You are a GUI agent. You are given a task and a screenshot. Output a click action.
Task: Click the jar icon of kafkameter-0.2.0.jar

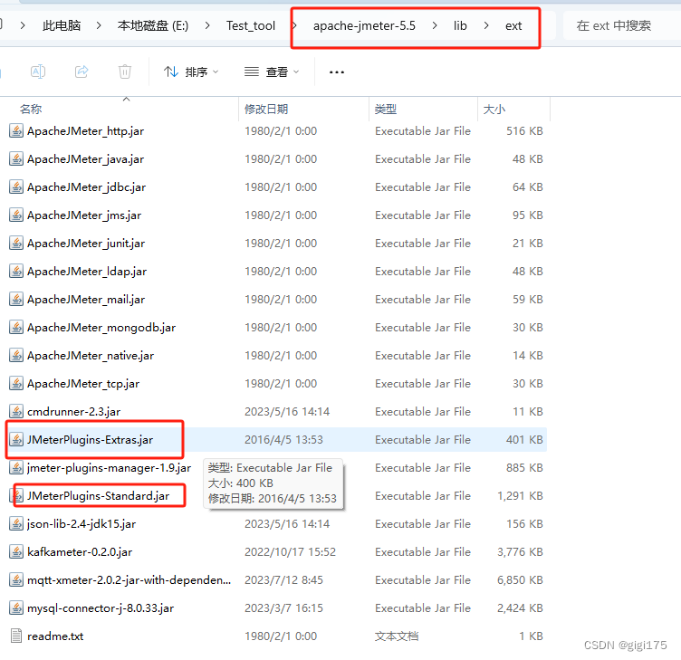click(x=16, y=552)
